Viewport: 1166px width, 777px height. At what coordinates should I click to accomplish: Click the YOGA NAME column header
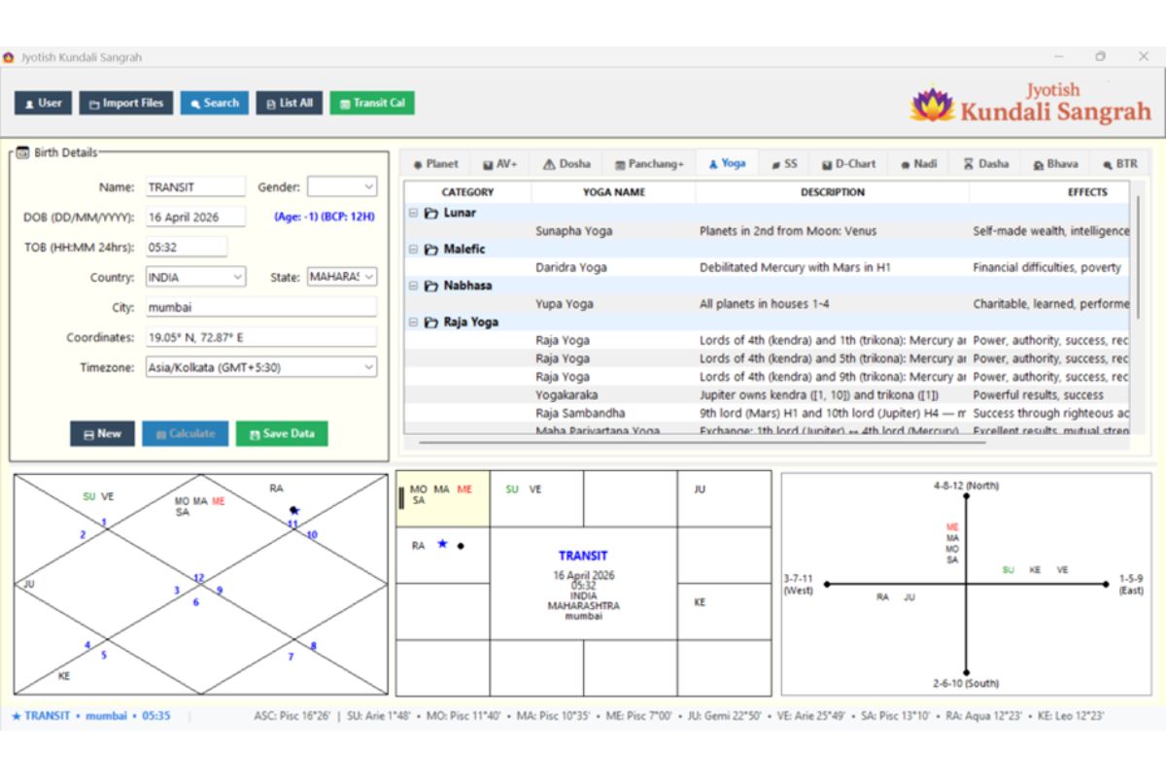[x=614, y=192]
